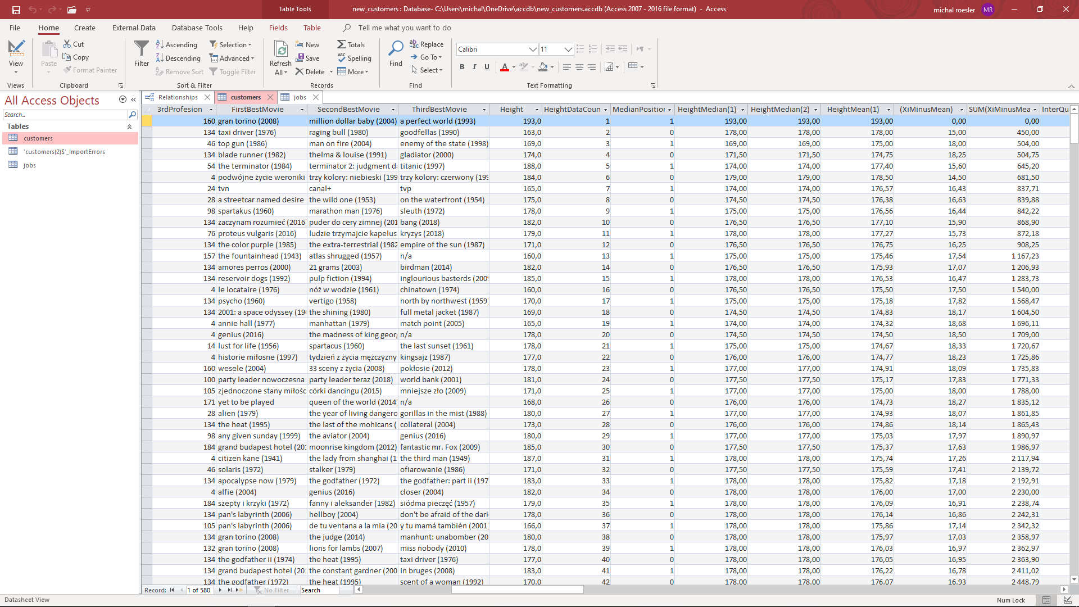Go to last record navigation button
This screenshot has height=607, width=1079.
pos(229,590)
